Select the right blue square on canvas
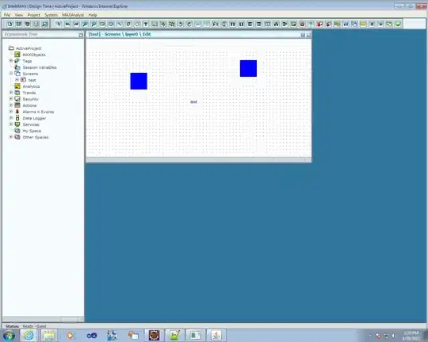The width and height of the screenshot is (428, 342). point(248,68)
